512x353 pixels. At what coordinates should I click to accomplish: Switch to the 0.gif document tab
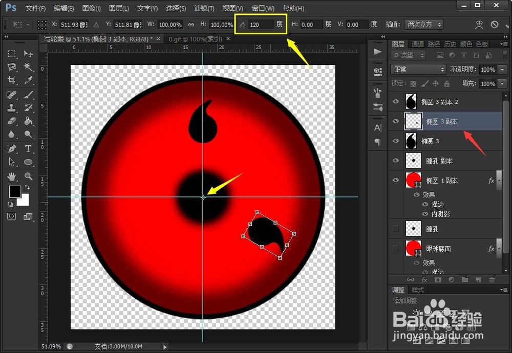click(x=195, y=39)
